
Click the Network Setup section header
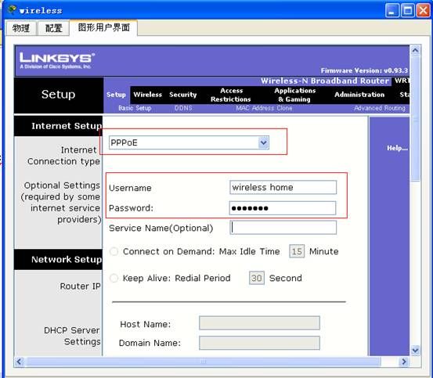[67, 259]
